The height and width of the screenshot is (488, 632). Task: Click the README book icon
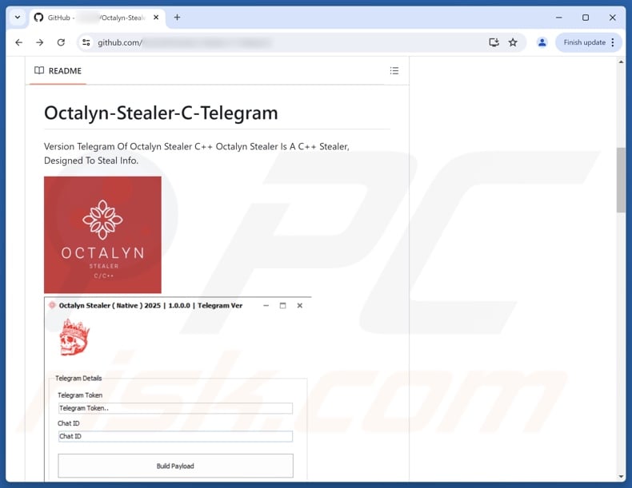[x=39, y=70]
